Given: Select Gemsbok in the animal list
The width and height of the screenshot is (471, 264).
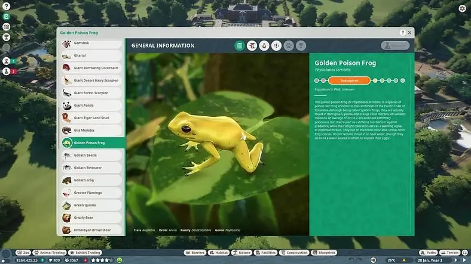Looking at the screenshot, I should click(x=91, y=43).
